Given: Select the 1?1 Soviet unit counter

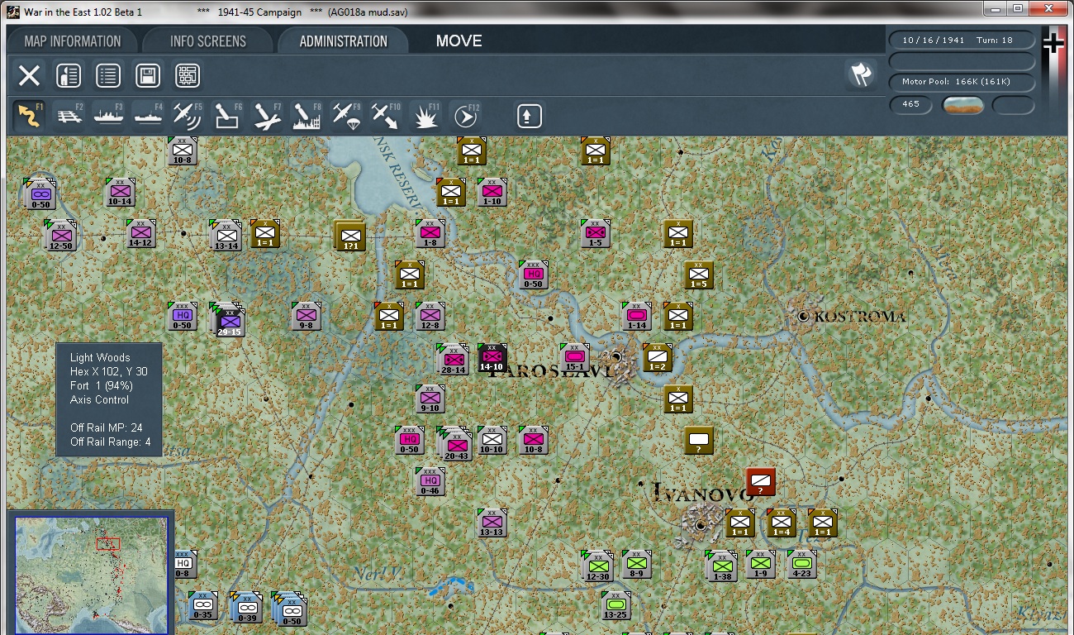Looking at the screenshot, I should click(x=349, y=236).
